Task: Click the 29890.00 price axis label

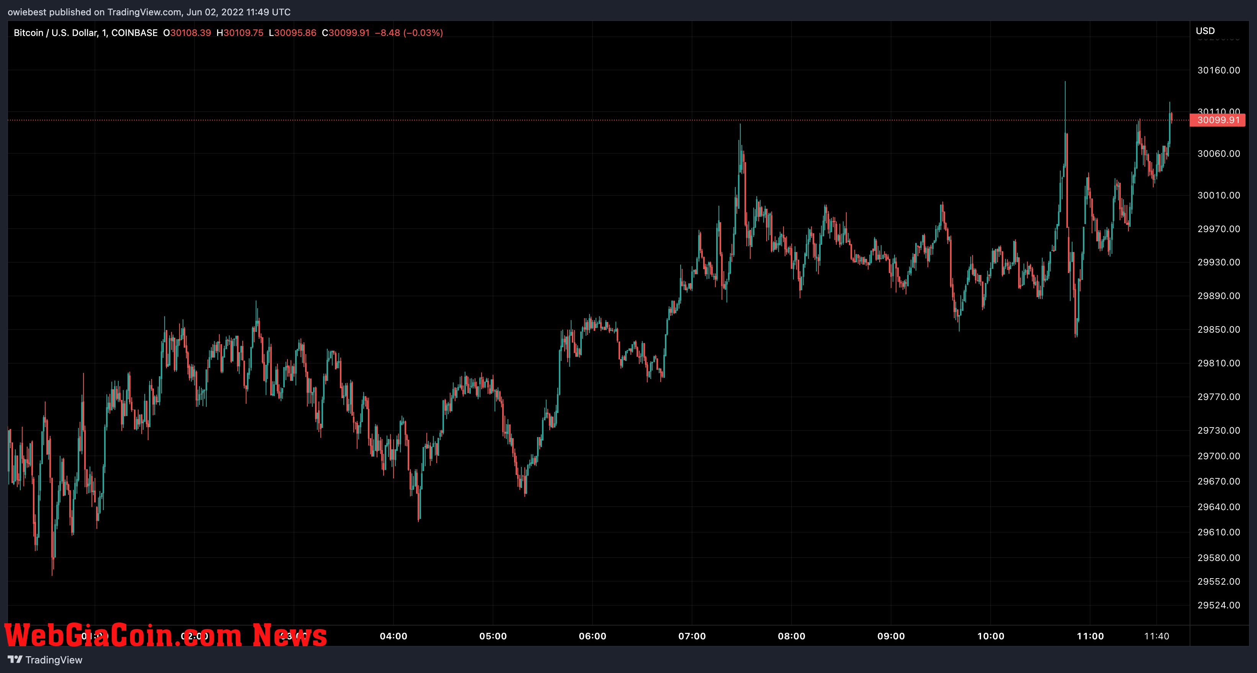Action: (1218, 296)
